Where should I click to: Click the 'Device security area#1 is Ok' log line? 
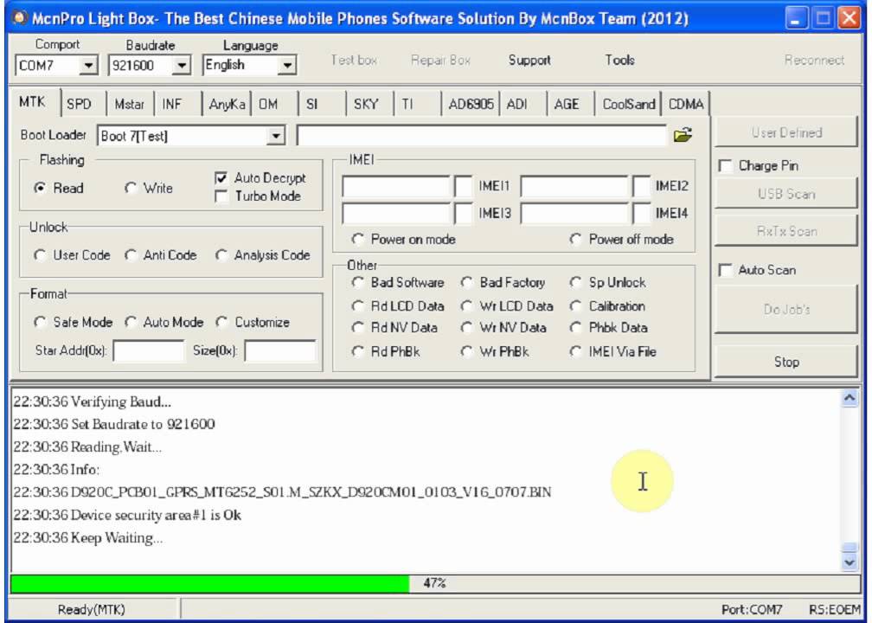(127, 515)
